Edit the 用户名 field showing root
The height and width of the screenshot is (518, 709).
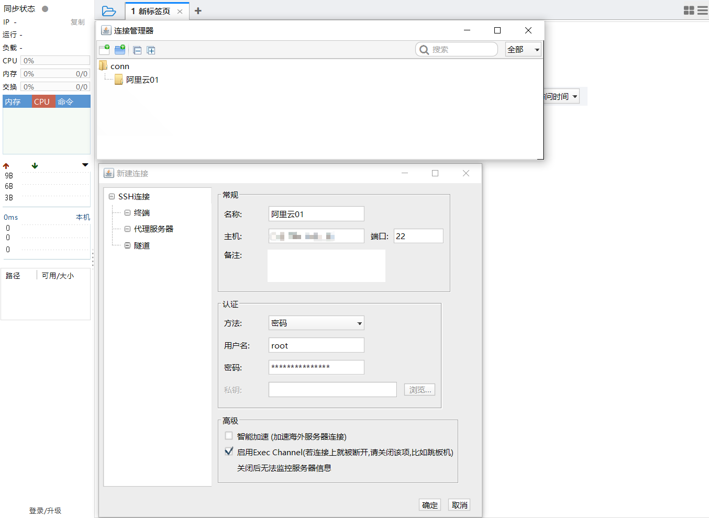coord(316,345)
